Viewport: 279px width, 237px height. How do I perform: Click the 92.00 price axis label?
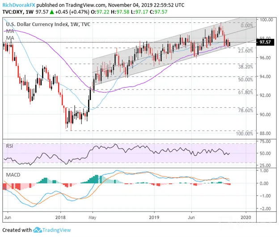point(265,95)
